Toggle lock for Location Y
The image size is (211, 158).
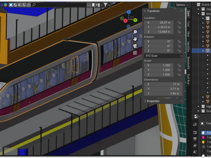point(179,27)
